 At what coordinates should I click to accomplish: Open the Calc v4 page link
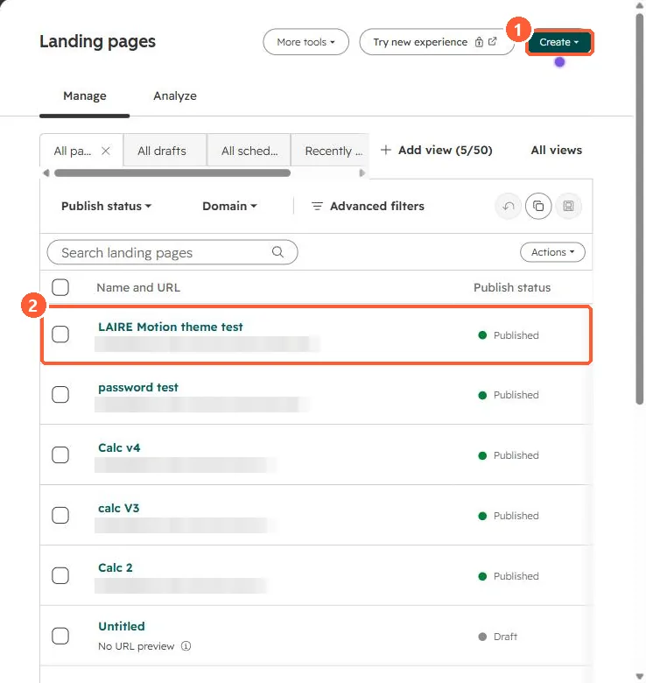(119, 447)
